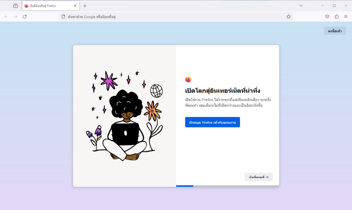
Task: Open a new tab with plus button
Action: pyautogui.click(x=85, y=6)
